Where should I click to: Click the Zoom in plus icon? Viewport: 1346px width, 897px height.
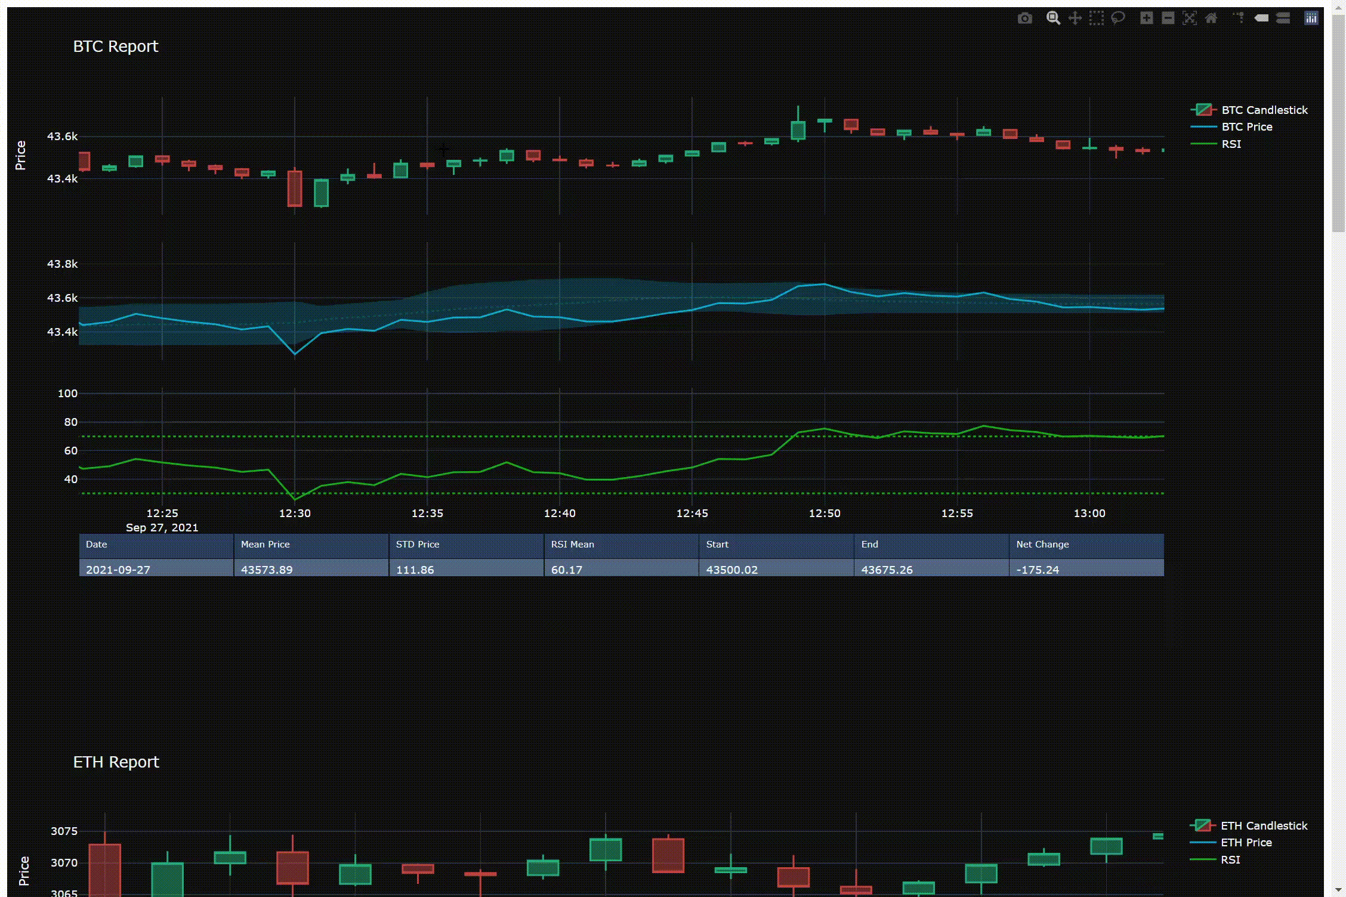click(x=1146, y=18)
